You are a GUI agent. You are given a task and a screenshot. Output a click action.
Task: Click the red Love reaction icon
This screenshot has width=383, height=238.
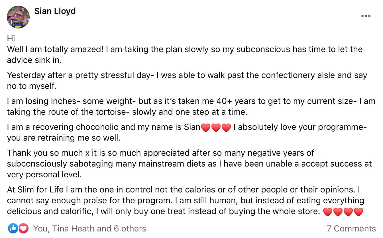coord(23,228)
